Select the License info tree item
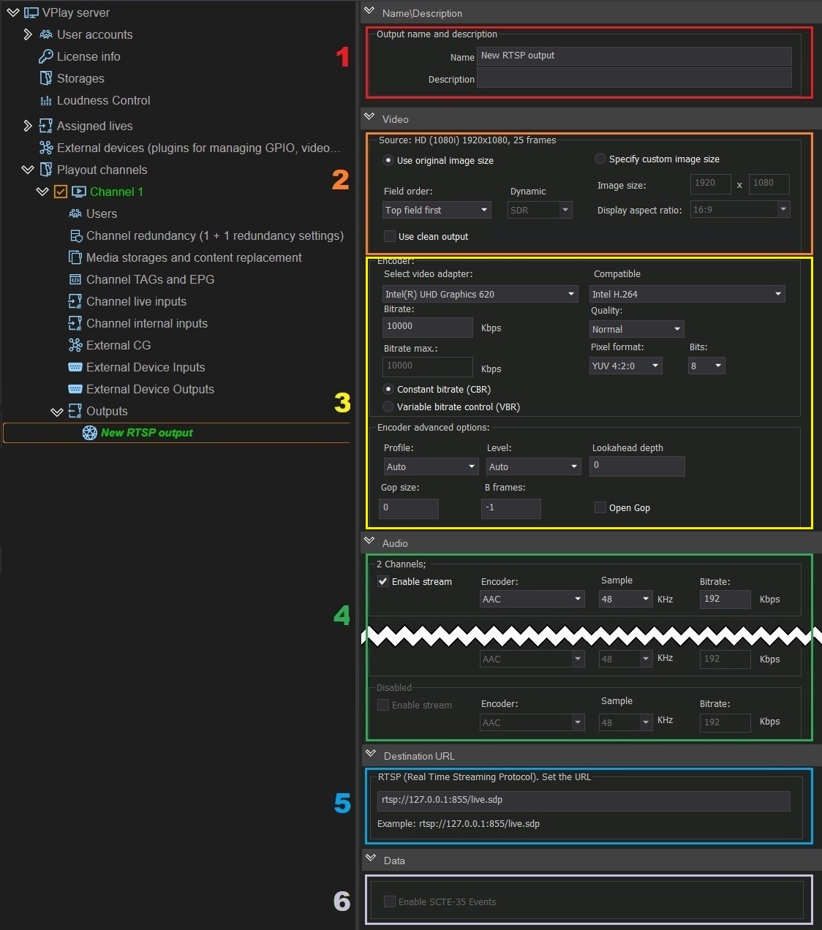 tap(88, 56)
